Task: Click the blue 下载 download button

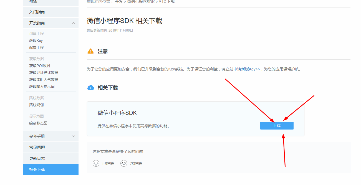Action: pos(277,126)
